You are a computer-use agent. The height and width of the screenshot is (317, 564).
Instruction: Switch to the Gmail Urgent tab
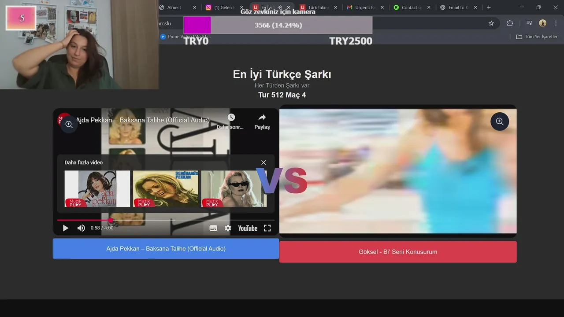click(360, 7)
